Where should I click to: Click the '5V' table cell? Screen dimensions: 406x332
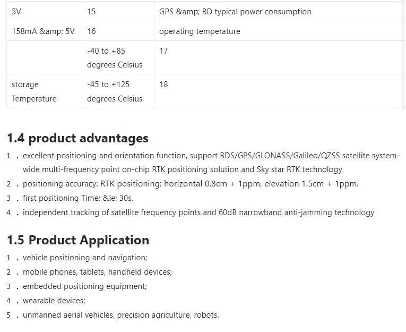(x=44, y=11)
